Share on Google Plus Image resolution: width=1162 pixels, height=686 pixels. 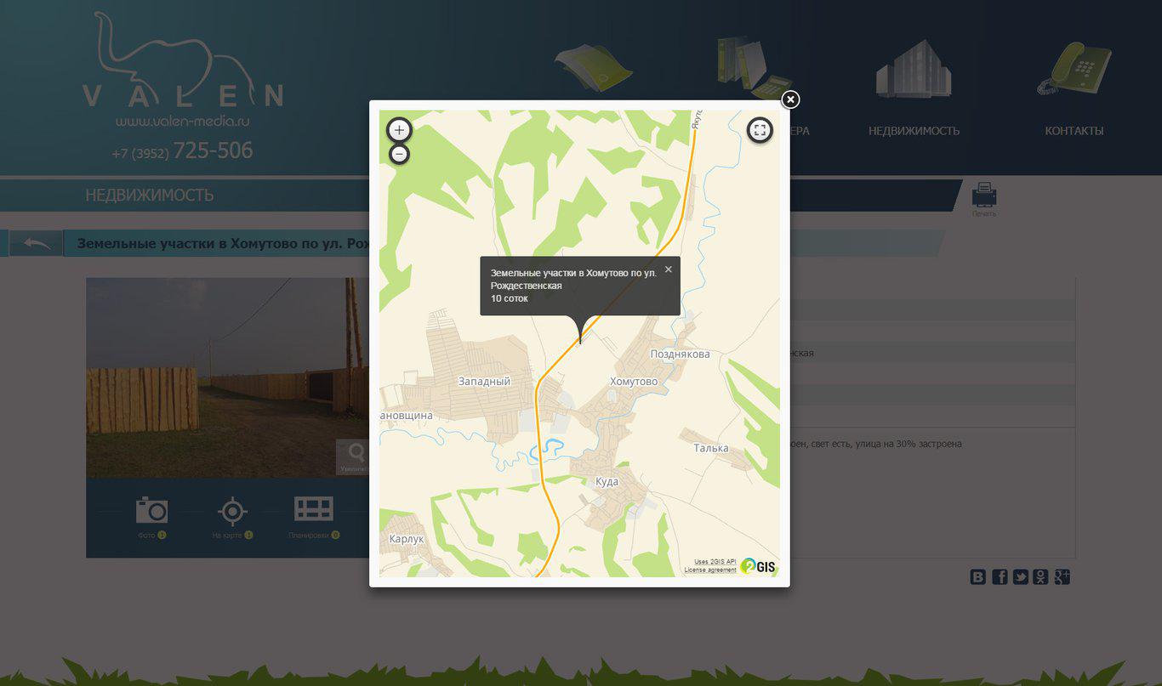tap(1062, 577)
